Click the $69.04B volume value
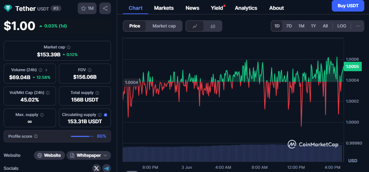369x172 pixels. point(20,77)
